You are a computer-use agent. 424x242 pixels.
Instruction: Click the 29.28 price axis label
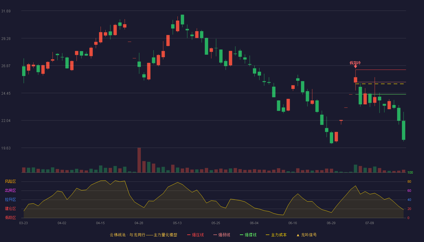tap(6, 39)
